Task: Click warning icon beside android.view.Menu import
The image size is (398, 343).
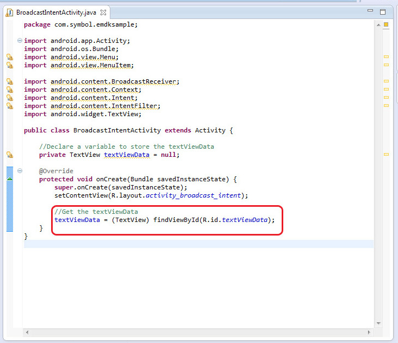Action: [x=9, y=57]
